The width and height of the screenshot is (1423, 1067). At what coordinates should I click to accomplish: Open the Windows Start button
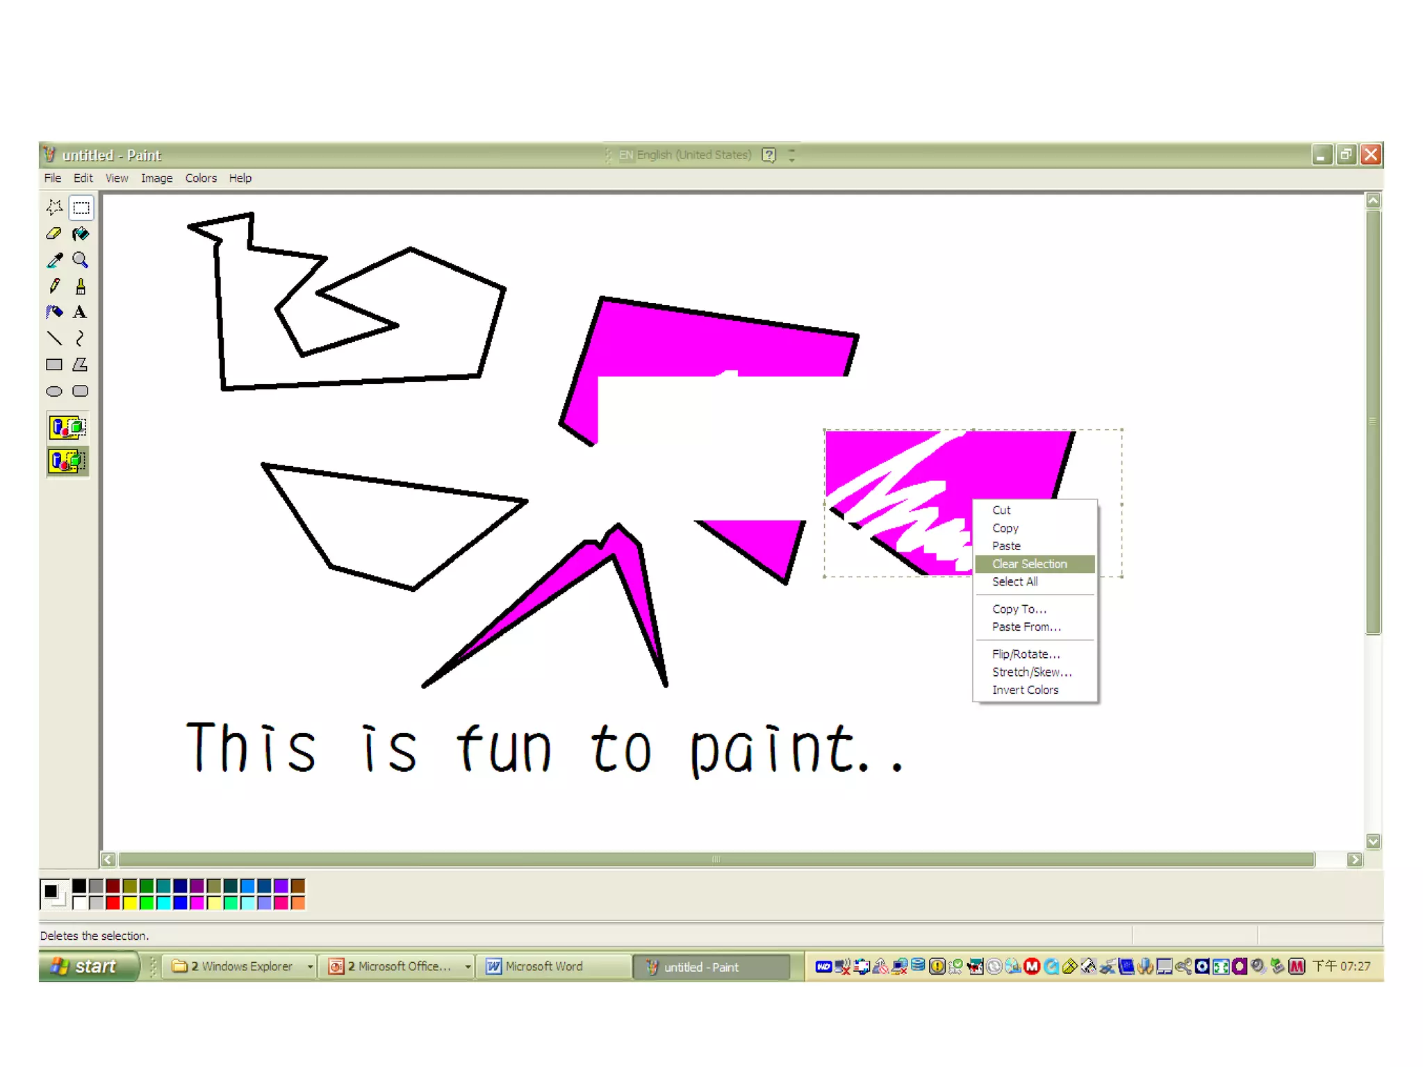89,966
